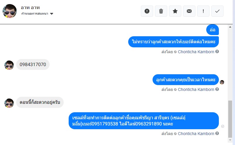This screenshot has width=235, height=145.
Task: Click the customer profile photo in header
Action: [10, 11]
